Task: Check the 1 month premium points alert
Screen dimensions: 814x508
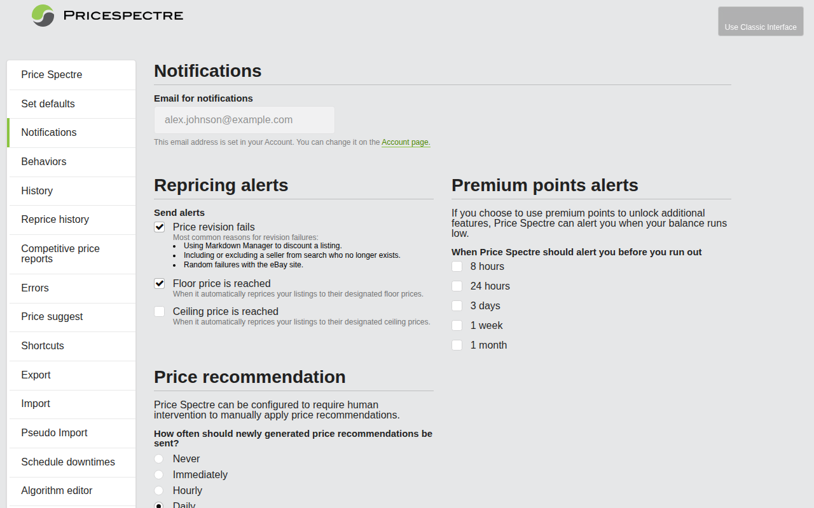Action: pos(457,345)
